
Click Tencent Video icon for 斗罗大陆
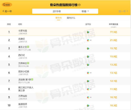click(88, 32)
